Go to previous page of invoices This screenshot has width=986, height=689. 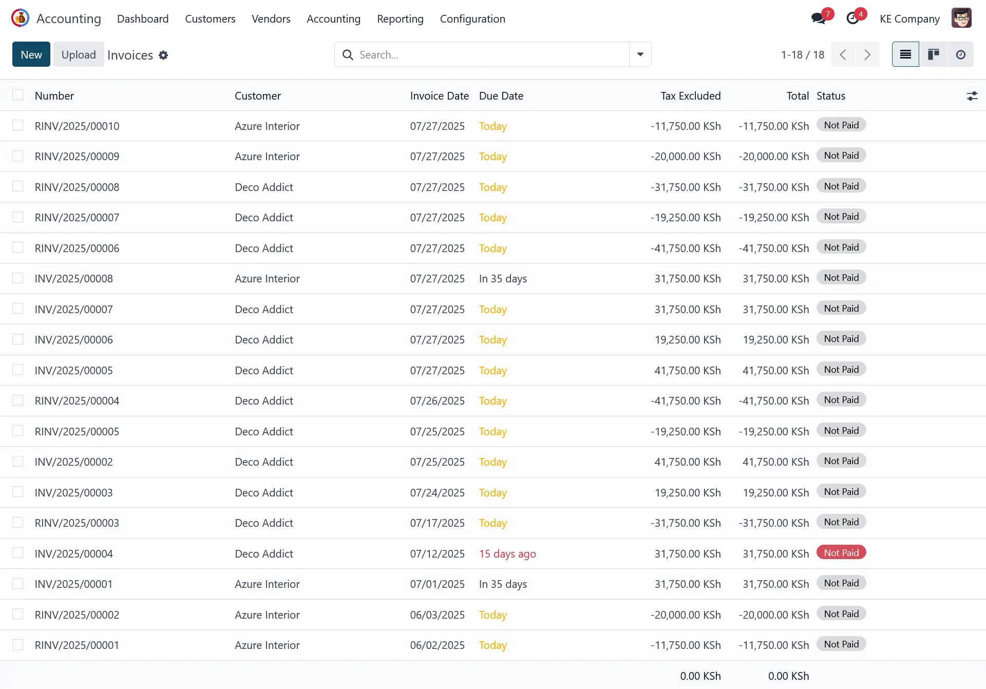tap(843, 54)
